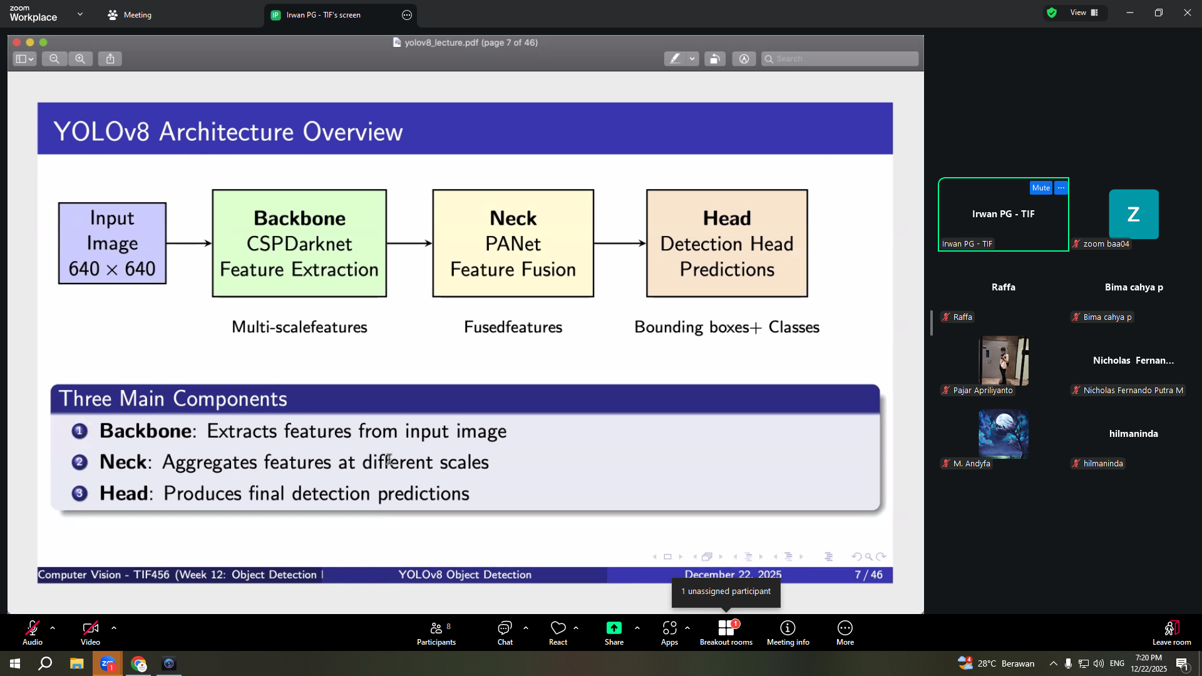
Task: Show hidden system tray icons
Action: (x=1053, y=663)
